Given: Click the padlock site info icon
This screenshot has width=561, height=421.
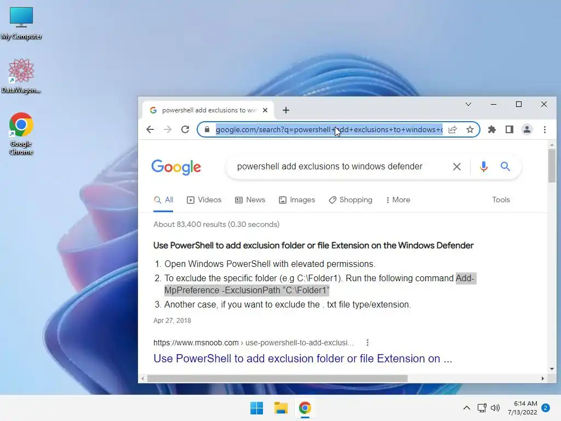Looking at the screenshot, I should click(x=207, y=129).
